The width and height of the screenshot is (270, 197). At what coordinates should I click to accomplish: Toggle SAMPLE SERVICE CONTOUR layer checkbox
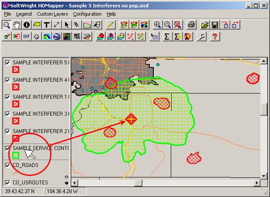[7, 148]
